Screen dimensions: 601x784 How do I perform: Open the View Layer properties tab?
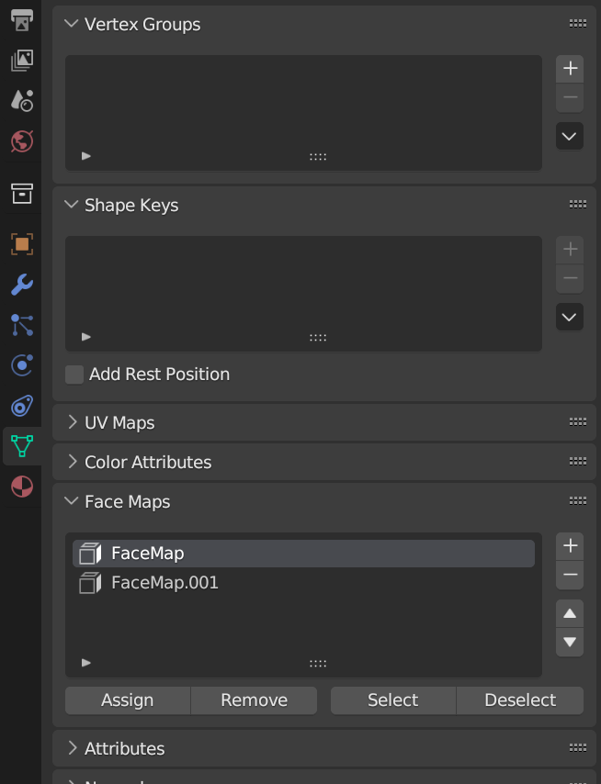pos(22,61)
